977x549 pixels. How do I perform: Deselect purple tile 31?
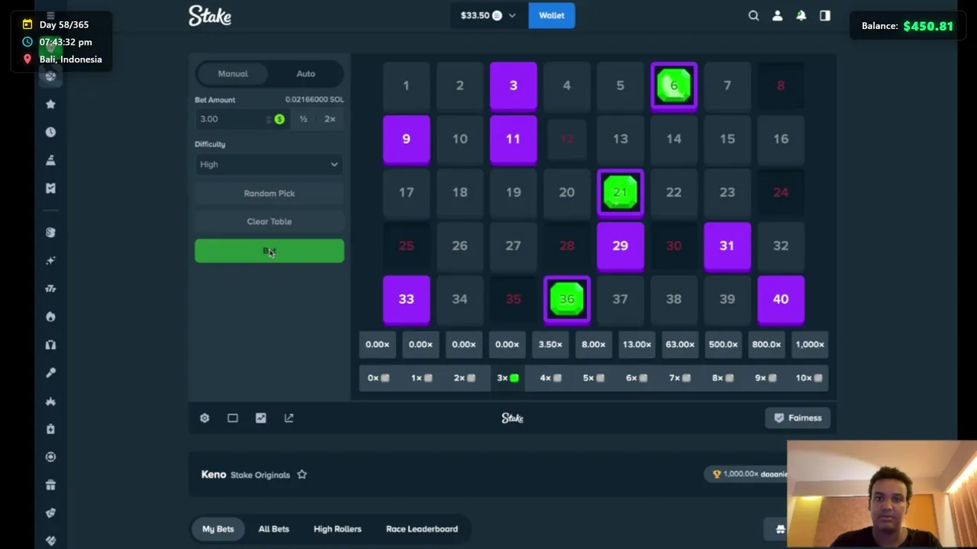[x=727, y=246]
